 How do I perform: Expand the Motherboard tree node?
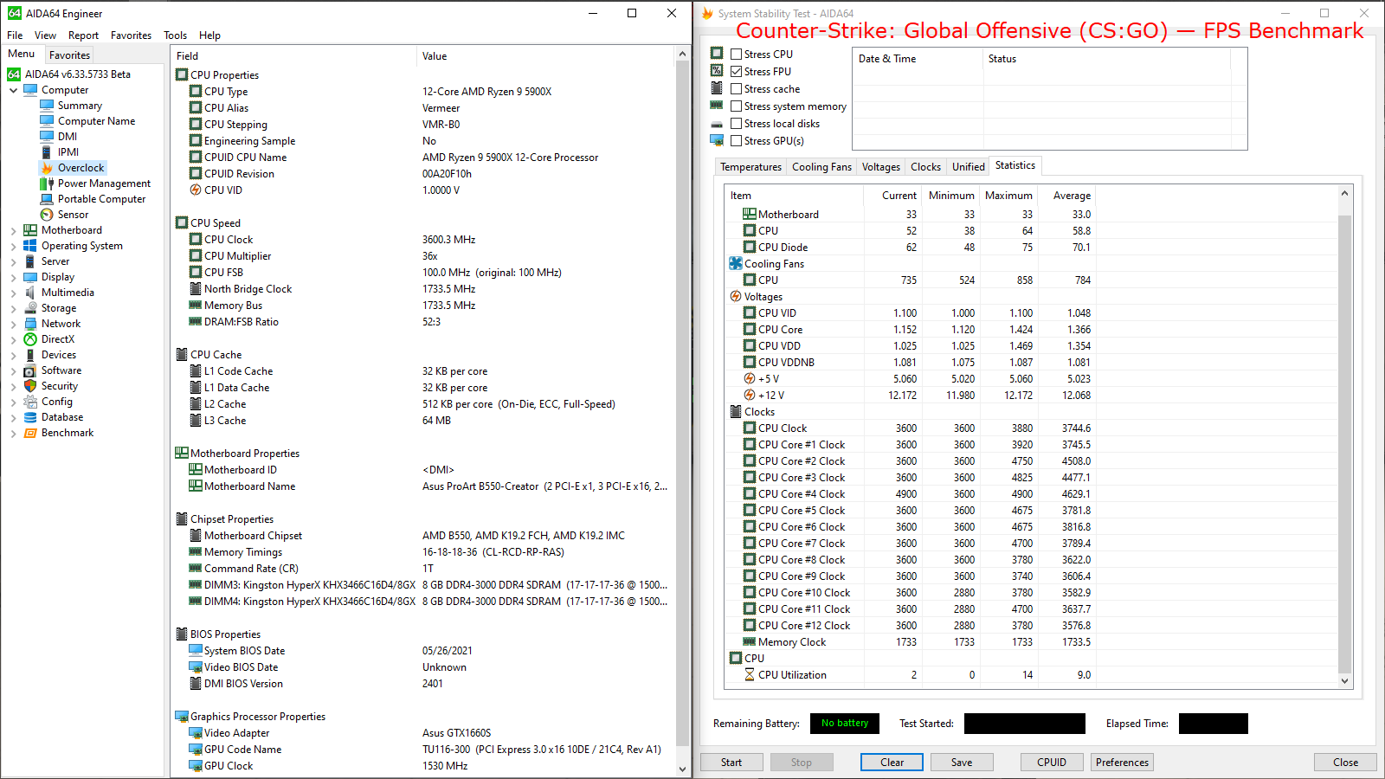14,231
